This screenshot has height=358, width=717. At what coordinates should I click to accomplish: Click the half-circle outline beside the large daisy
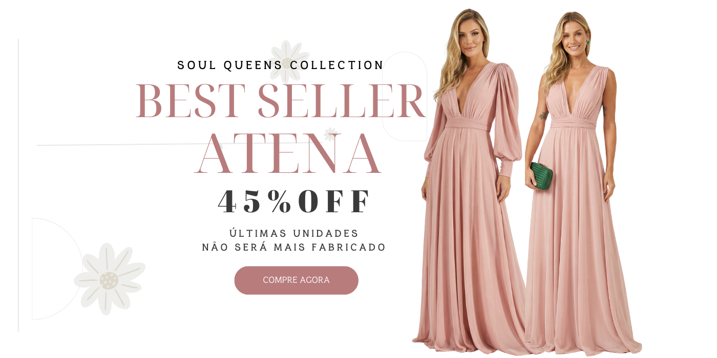point(57,269)
